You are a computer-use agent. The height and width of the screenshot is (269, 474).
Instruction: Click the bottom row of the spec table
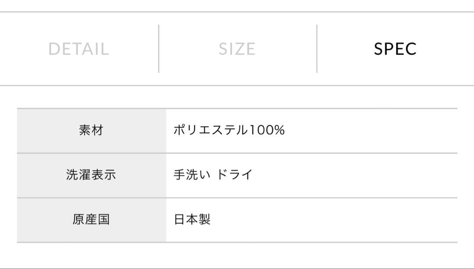[x=237, y=219]
